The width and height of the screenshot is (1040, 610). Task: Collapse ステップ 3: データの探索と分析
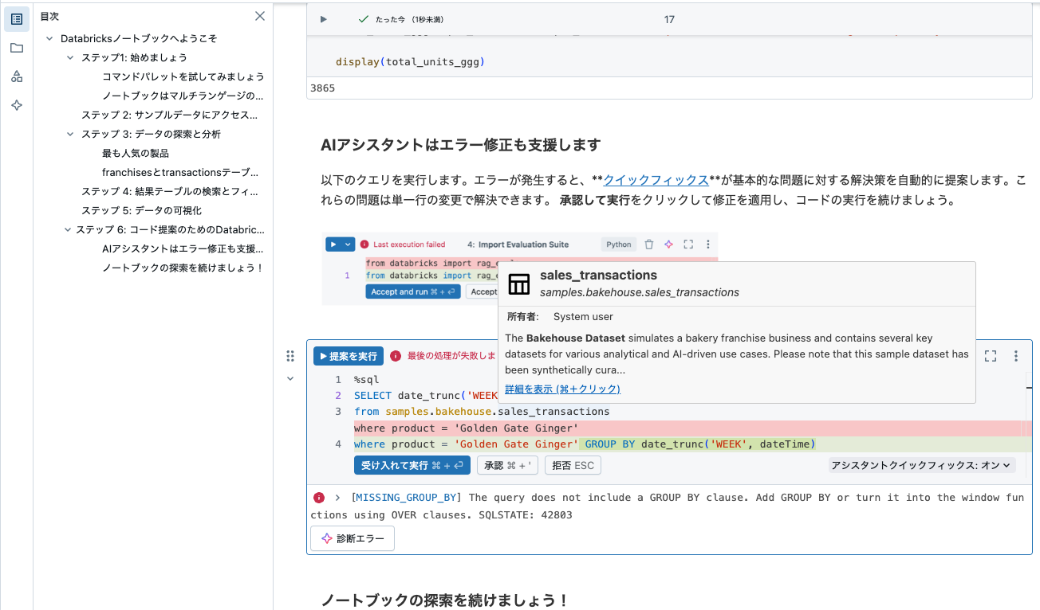coord(70,134)
